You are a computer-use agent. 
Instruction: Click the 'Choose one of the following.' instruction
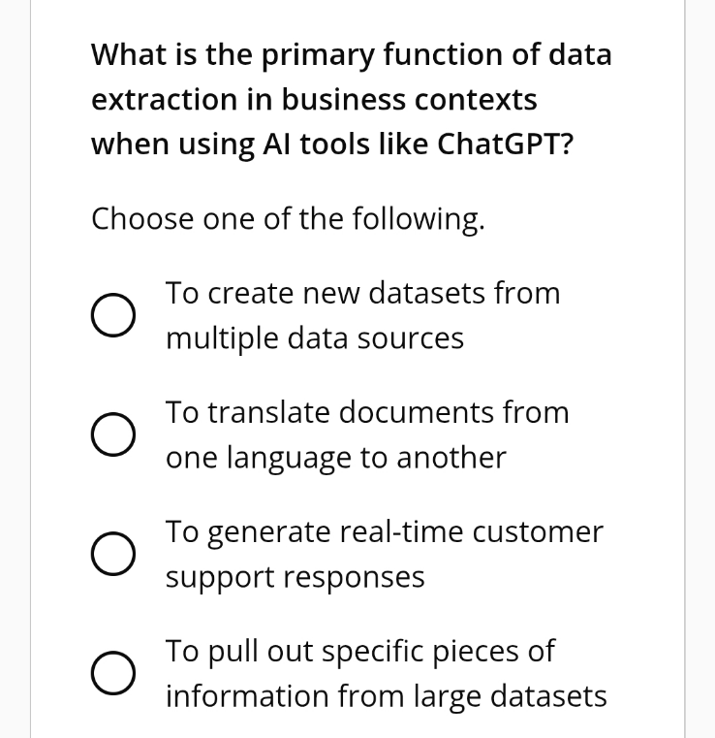(x=288, y=218)
